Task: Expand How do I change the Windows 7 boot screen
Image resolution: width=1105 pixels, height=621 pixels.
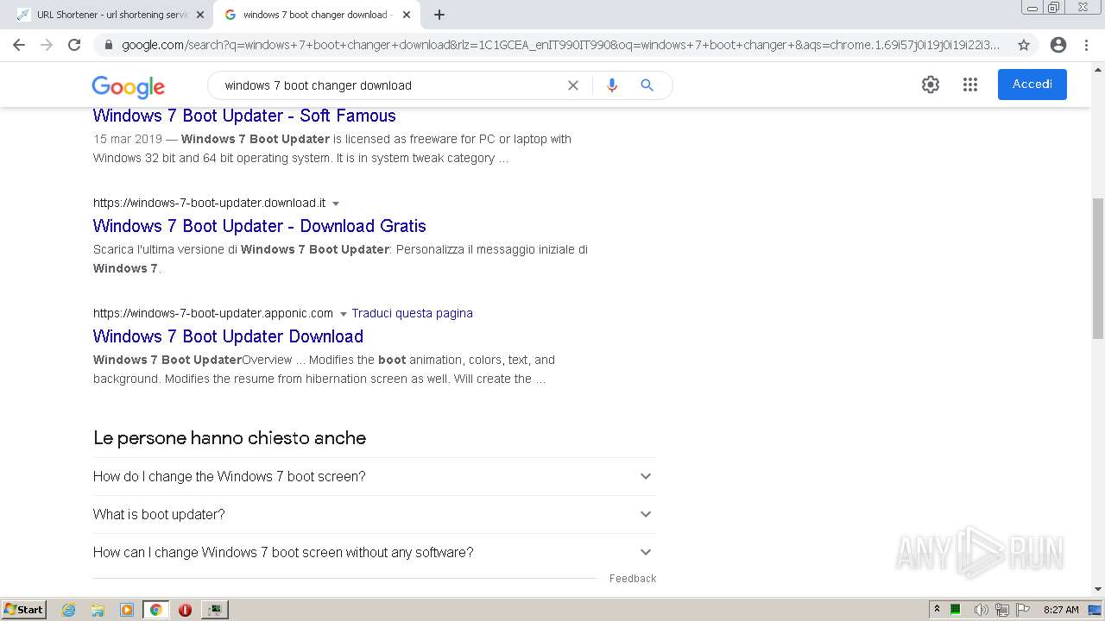Action: (374, 476)
